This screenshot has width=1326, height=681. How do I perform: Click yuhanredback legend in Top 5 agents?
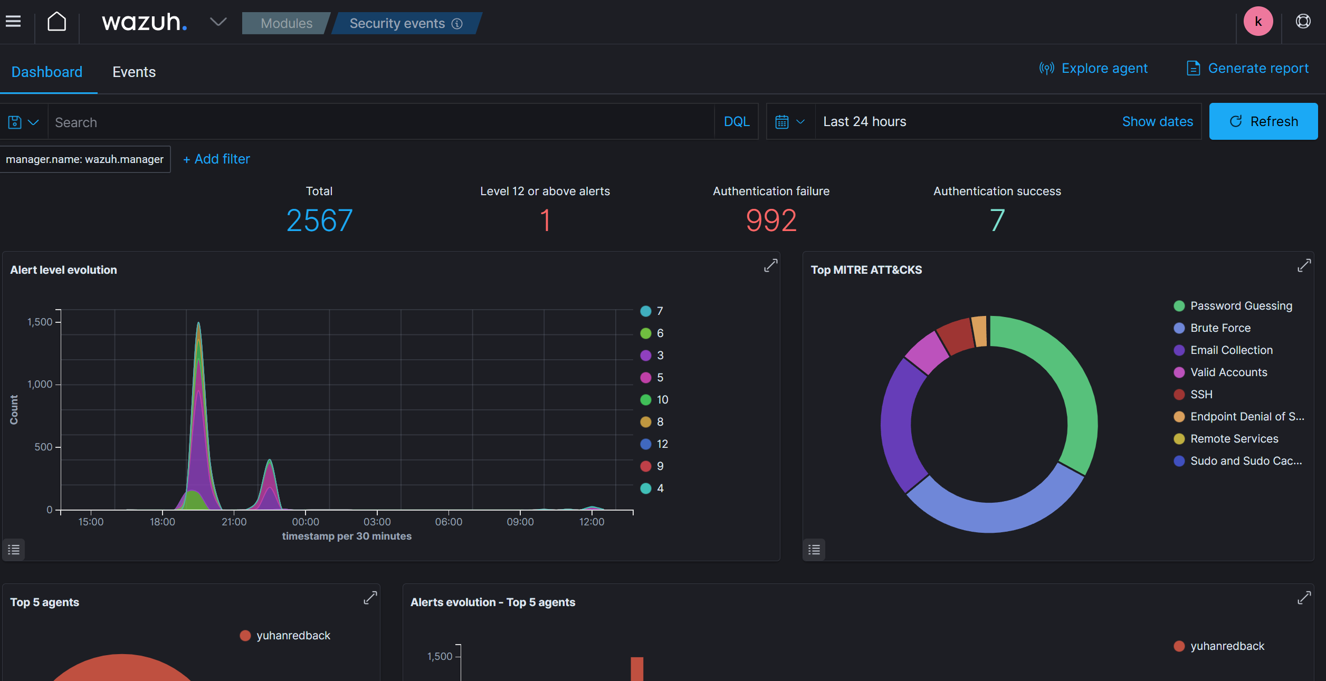285,636
